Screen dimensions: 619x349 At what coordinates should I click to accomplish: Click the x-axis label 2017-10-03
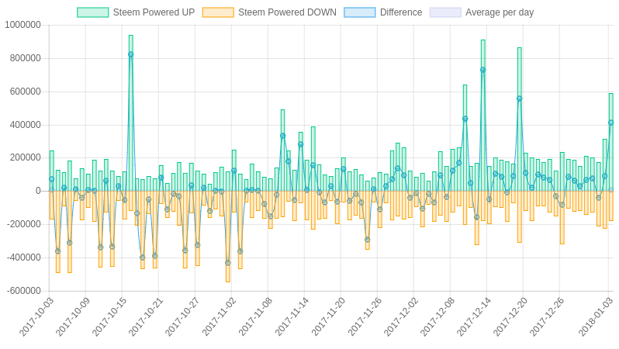pyautogui.click(x=36, y=316)
